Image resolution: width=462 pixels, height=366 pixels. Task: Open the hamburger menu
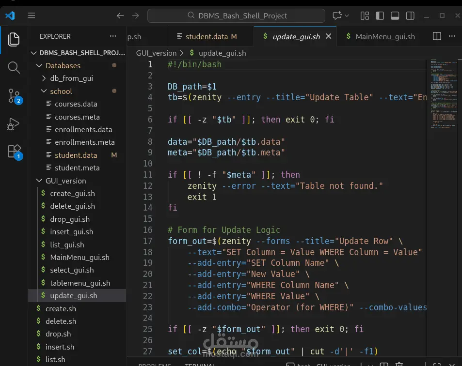(x=31, y=15)
